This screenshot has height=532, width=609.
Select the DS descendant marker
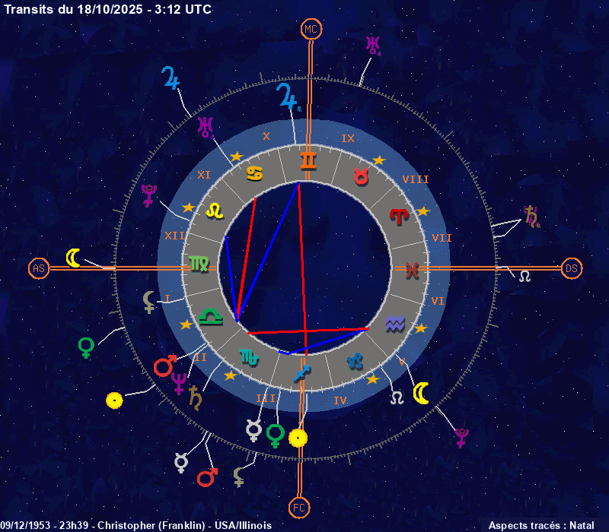click(572, 268)
